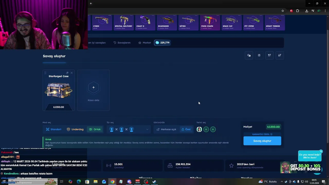Image resolution: width=329 pixels, height=185 pixels.
Task: Click the PIT VIPER drop card
Action: click(x=253, y=23)
